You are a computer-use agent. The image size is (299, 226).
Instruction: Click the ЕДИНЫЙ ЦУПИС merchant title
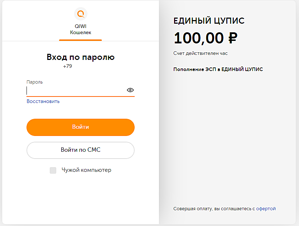tap(209, 21)
